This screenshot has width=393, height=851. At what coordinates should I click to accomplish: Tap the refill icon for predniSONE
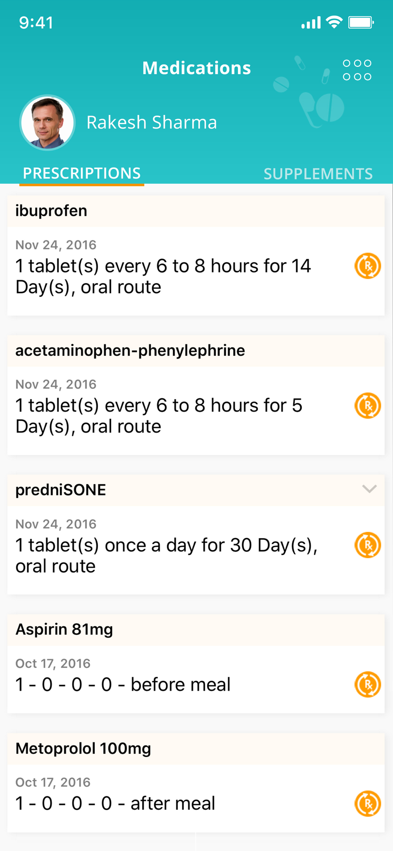[367, 545]
